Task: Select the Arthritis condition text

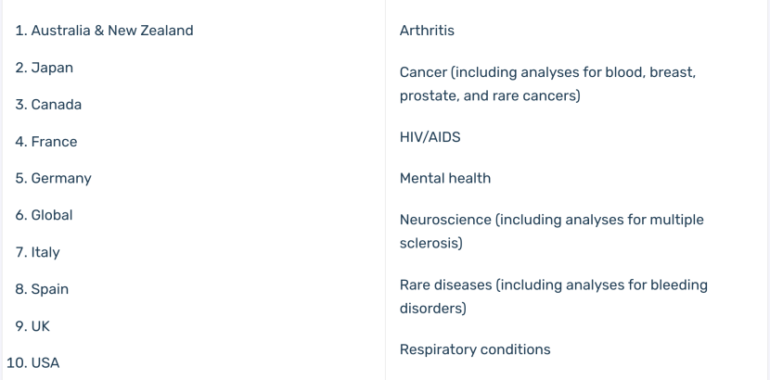Action: pyautogui.click(x=427, y=31)
